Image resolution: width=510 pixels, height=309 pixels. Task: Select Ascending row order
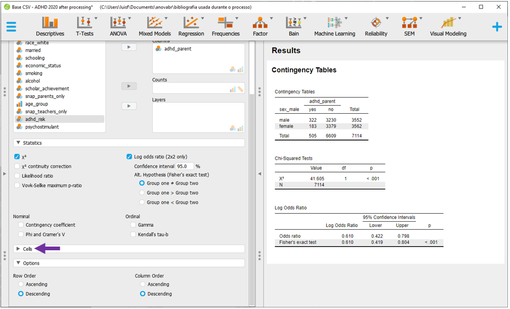[x=21, y=284]
